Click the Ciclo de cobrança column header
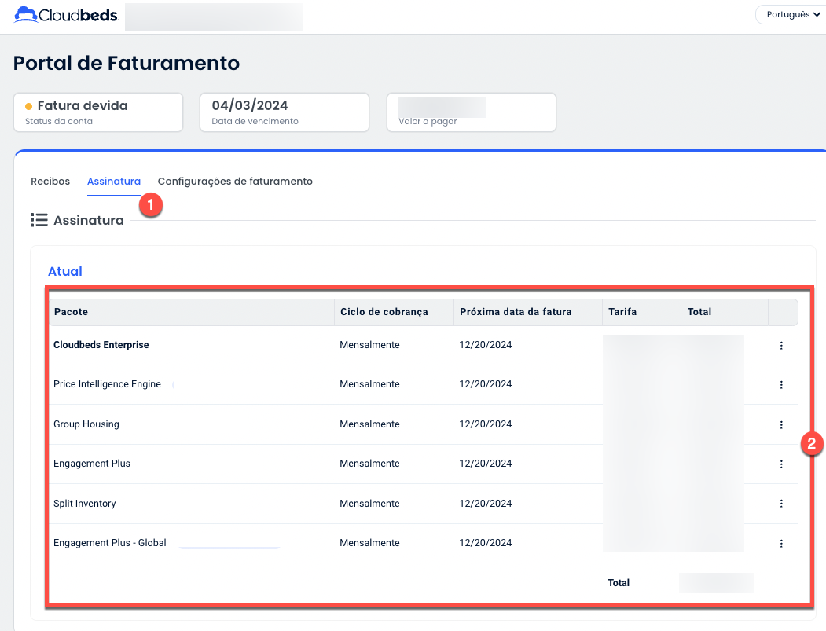 click(384, 312)
